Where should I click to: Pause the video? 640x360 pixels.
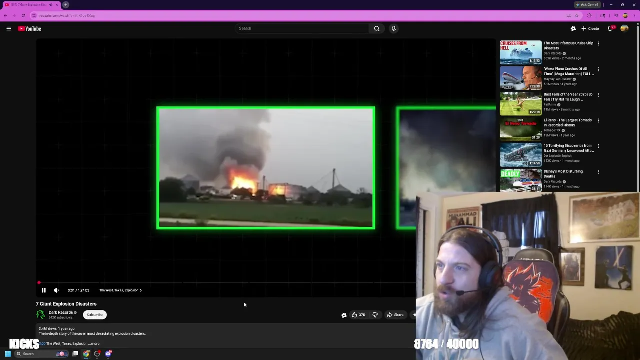[x=43, y=290]
